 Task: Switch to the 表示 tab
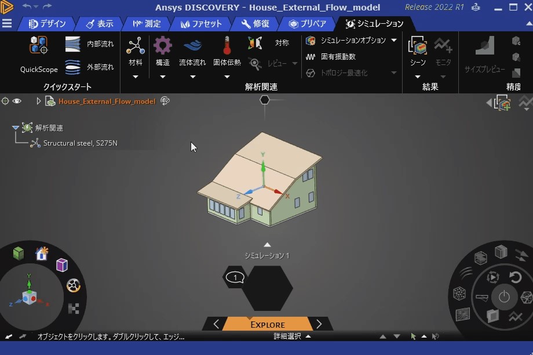[100, 23]
